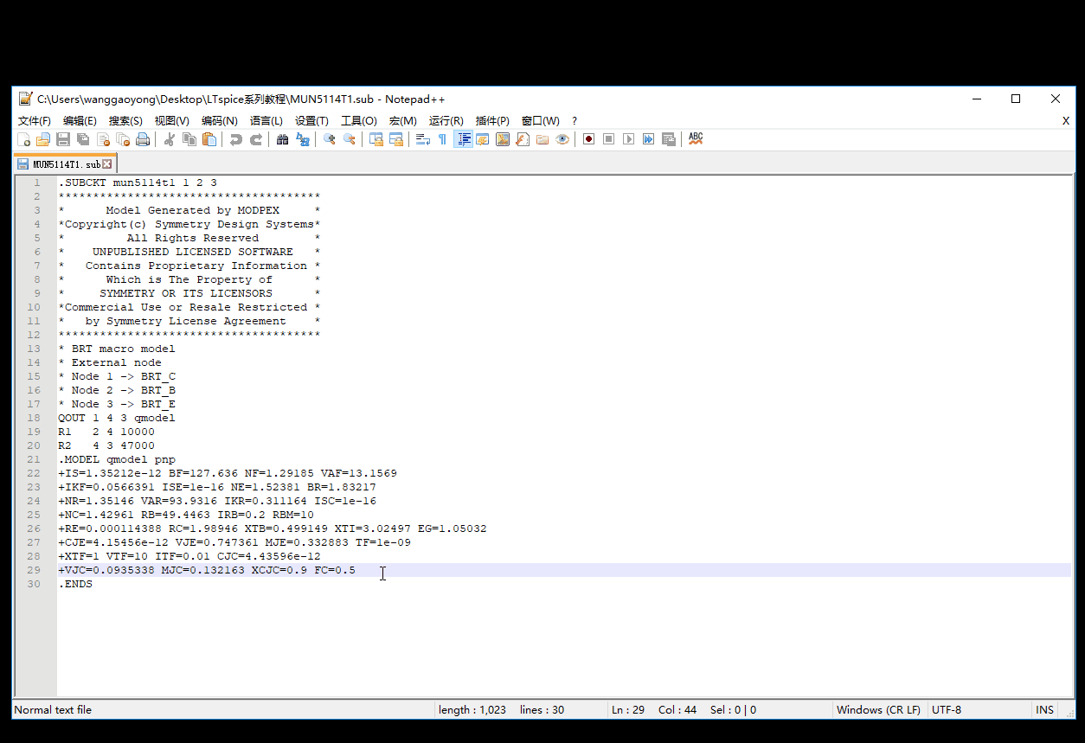Open the 宏(M) menu
This screenshot has height=743, width=1085.
click(403, 121)
